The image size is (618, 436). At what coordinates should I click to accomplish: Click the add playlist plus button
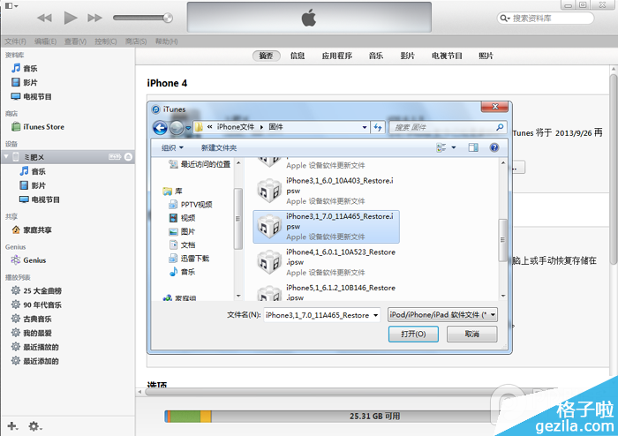12,425
